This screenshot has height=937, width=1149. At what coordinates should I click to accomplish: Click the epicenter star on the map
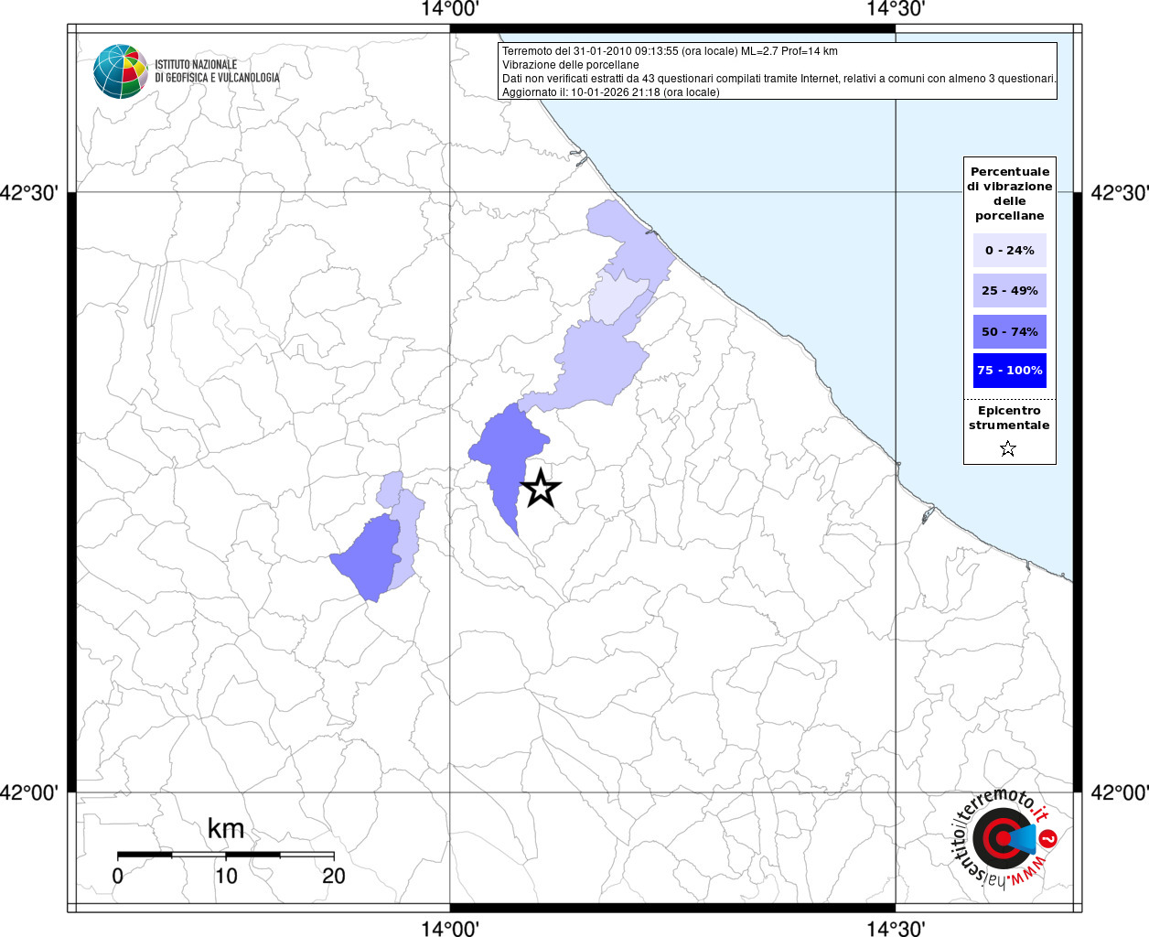pyautogui.click(x=541, y=490)
